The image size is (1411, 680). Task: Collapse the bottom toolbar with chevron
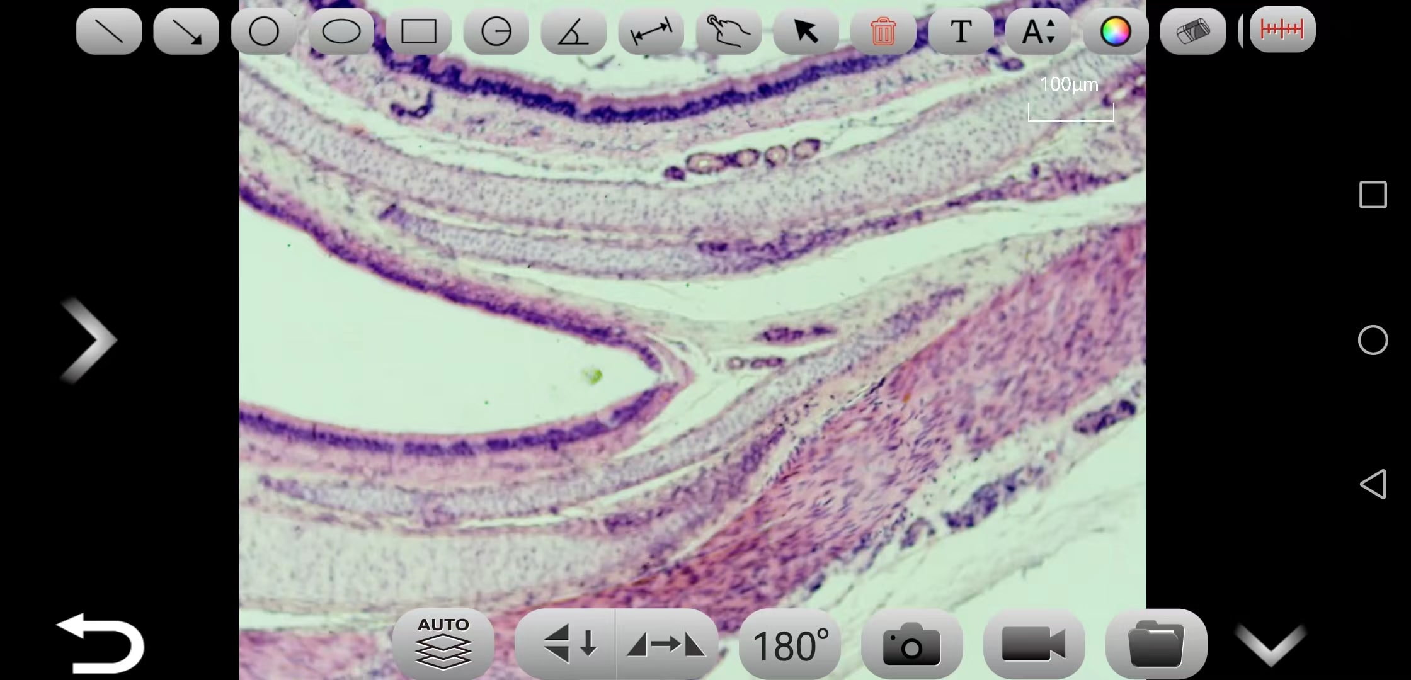[x=1271, y=645]
